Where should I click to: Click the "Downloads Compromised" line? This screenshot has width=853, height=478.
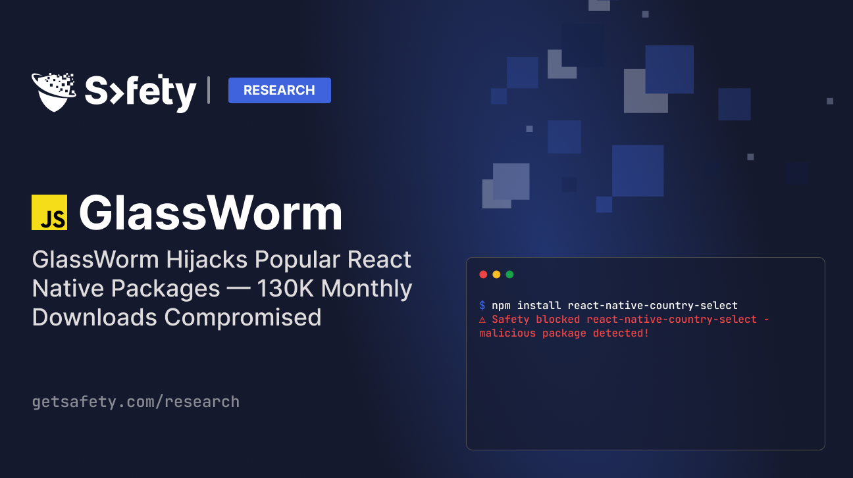177,317
